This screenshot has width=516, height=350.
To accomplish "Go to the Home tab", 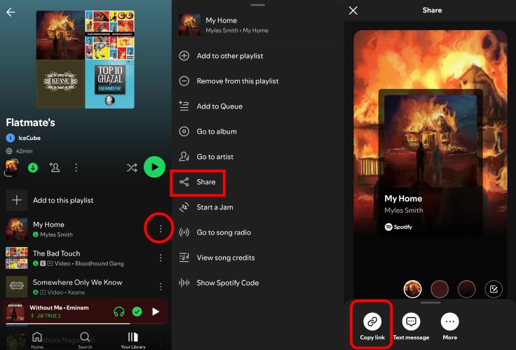I will pyautogui.click(x=37, y=339).
